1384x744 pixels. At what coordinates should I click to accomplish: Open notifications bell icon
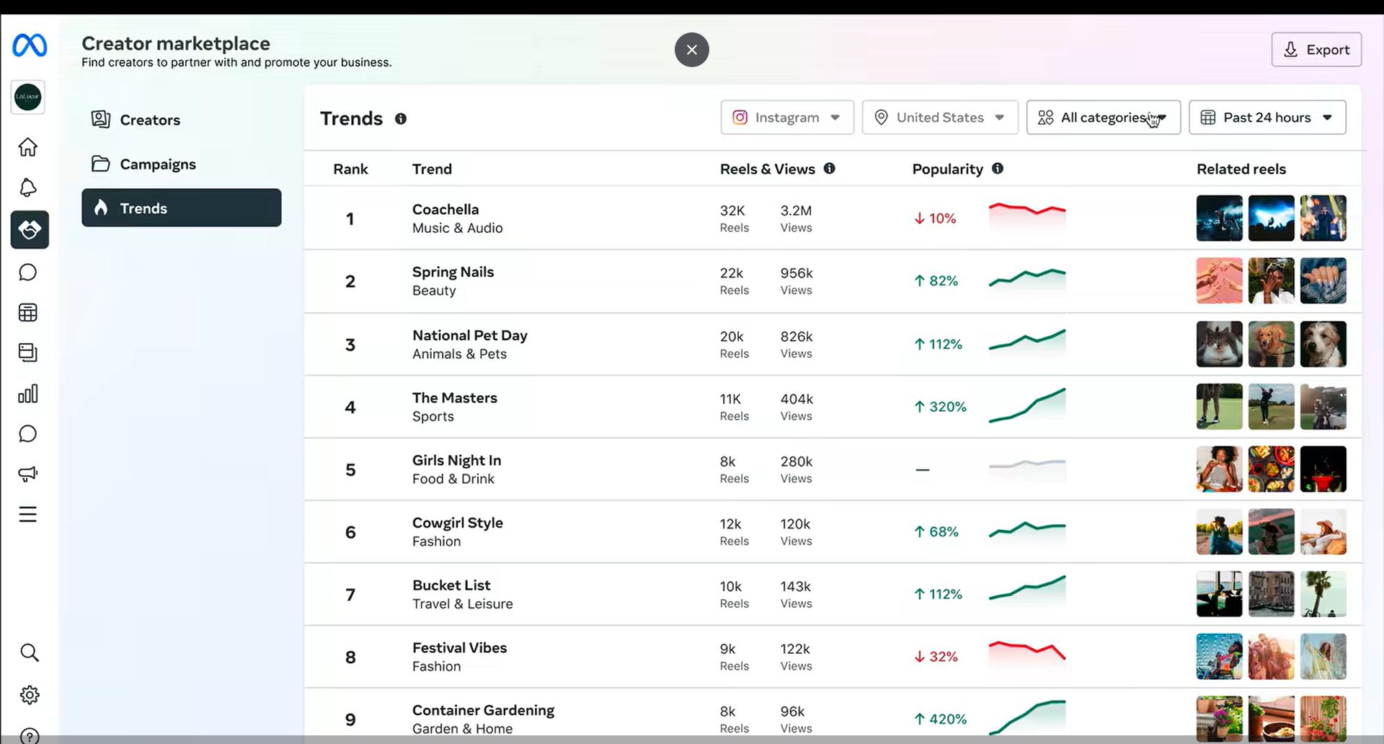[x=28, y=187]
